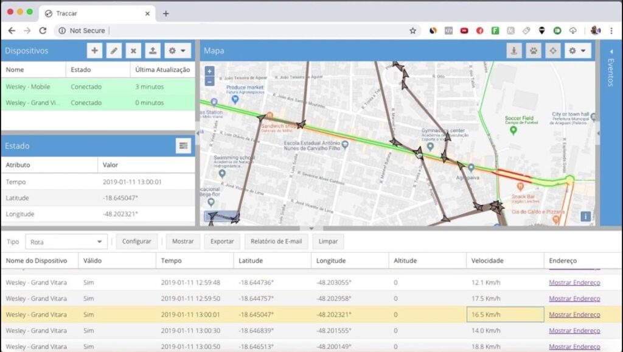
Task: Click the Estado panel attributes icon
Action: [x=183, y=146]
